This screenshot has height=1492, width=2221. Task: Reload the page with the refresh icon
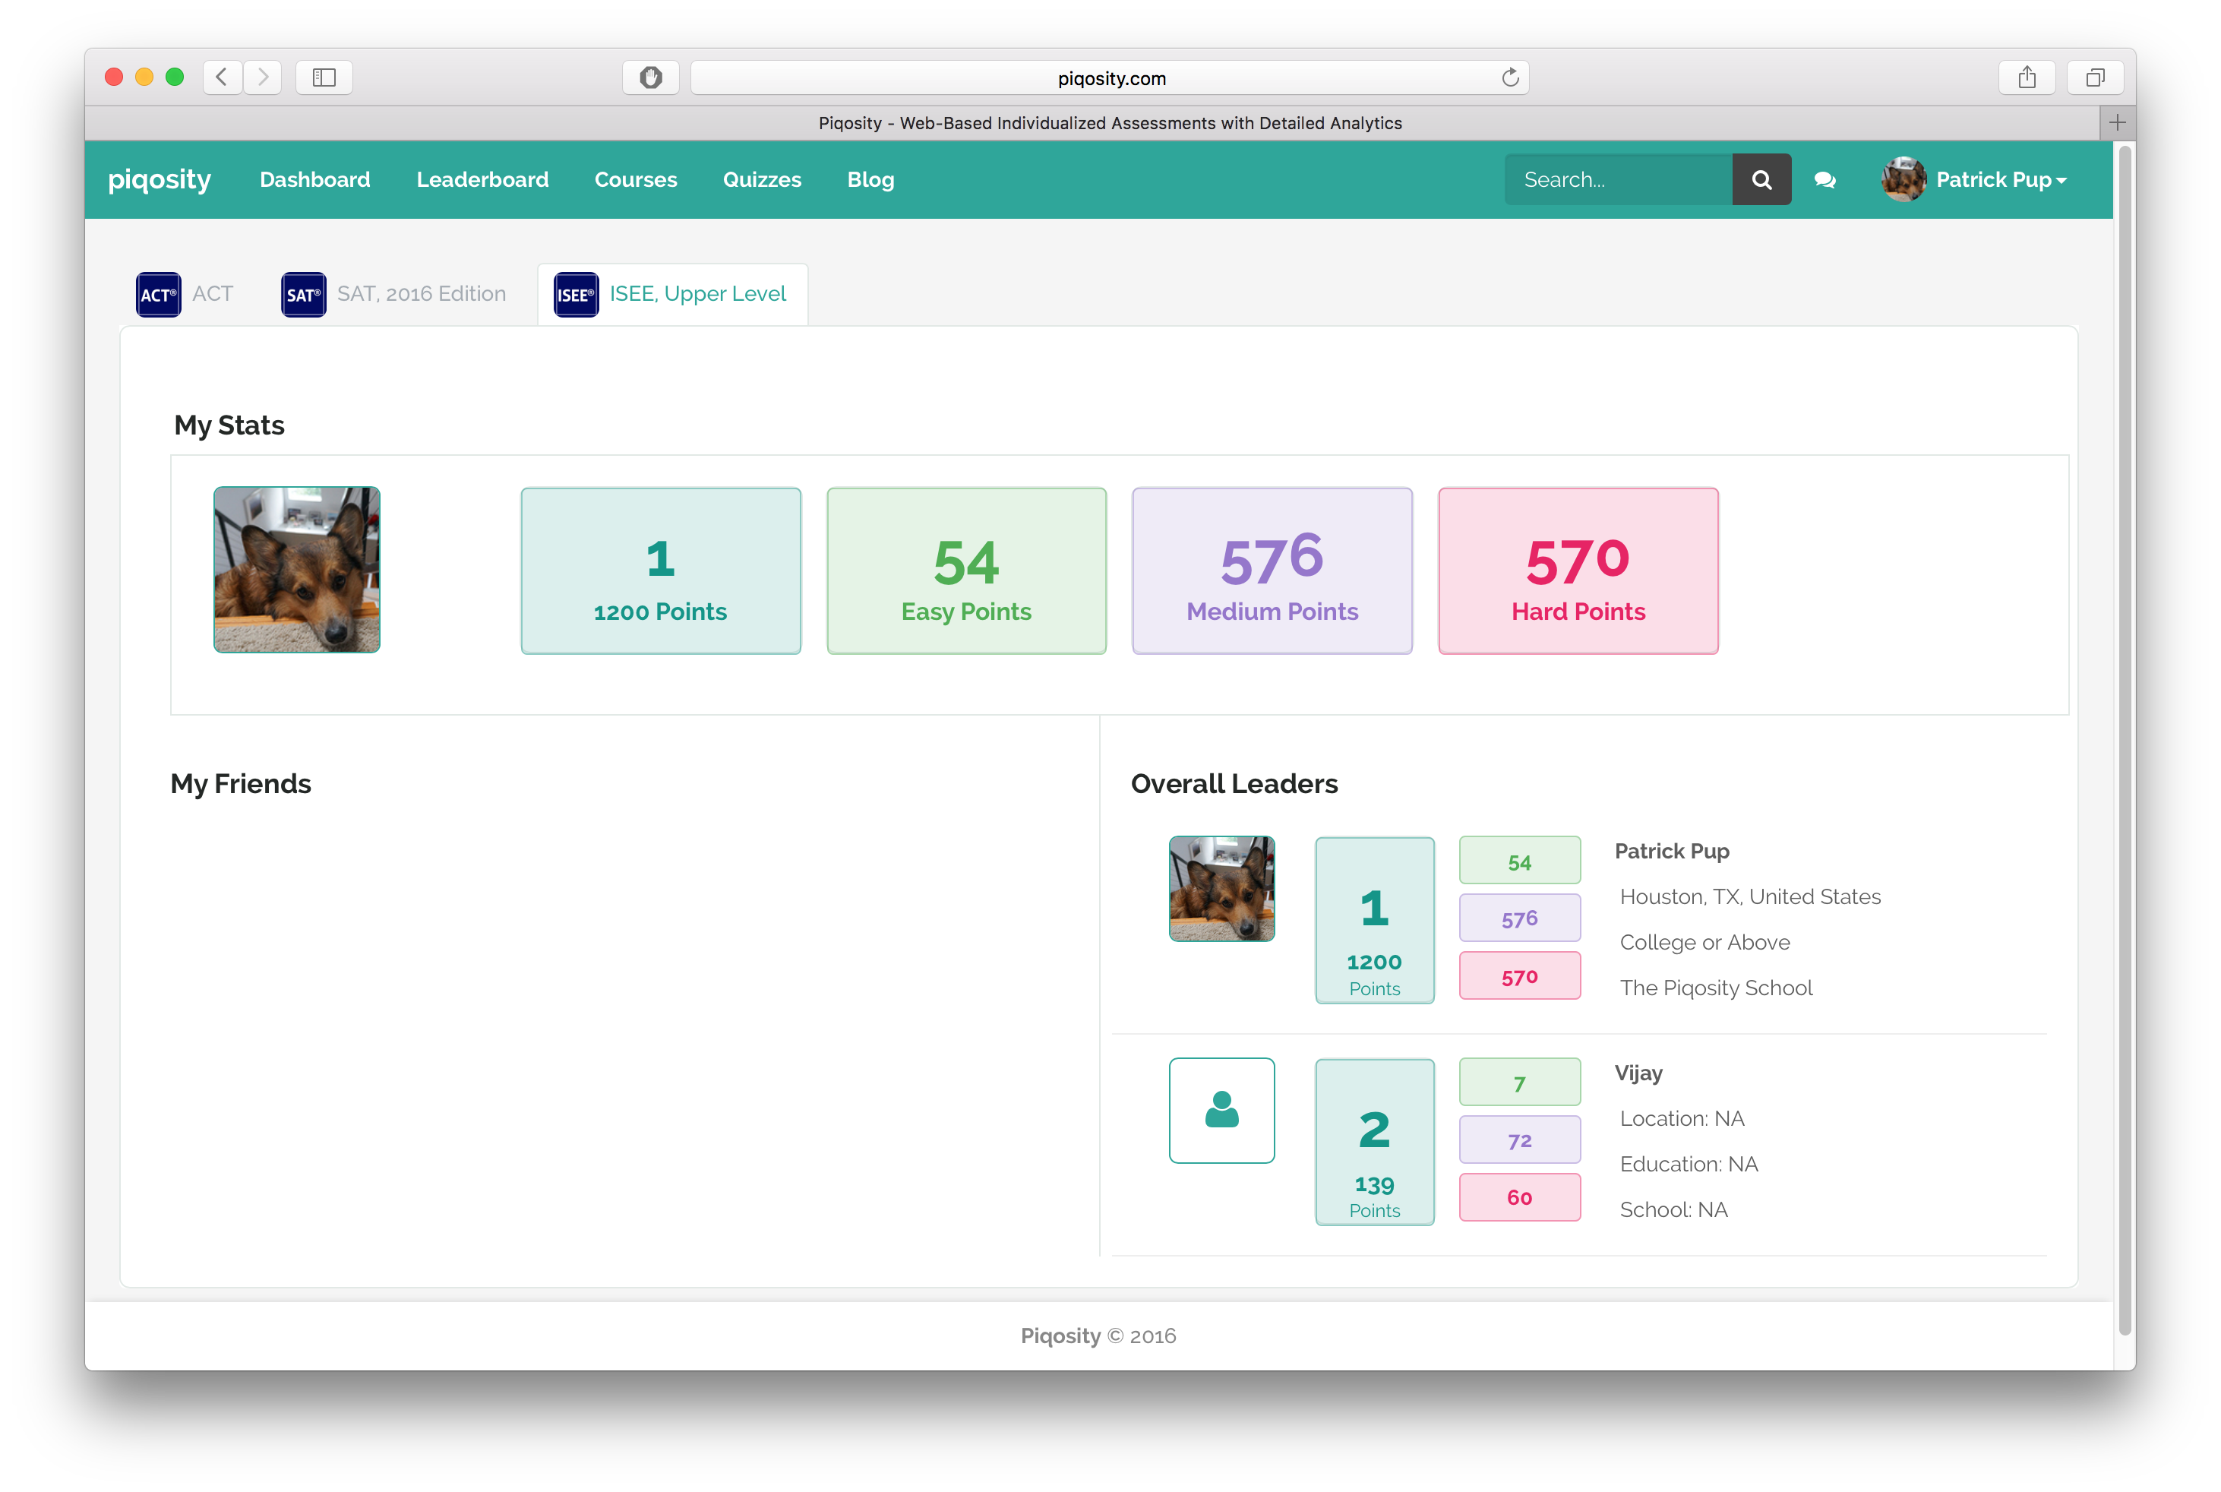pyautogui.click(x=1509, y=77)
